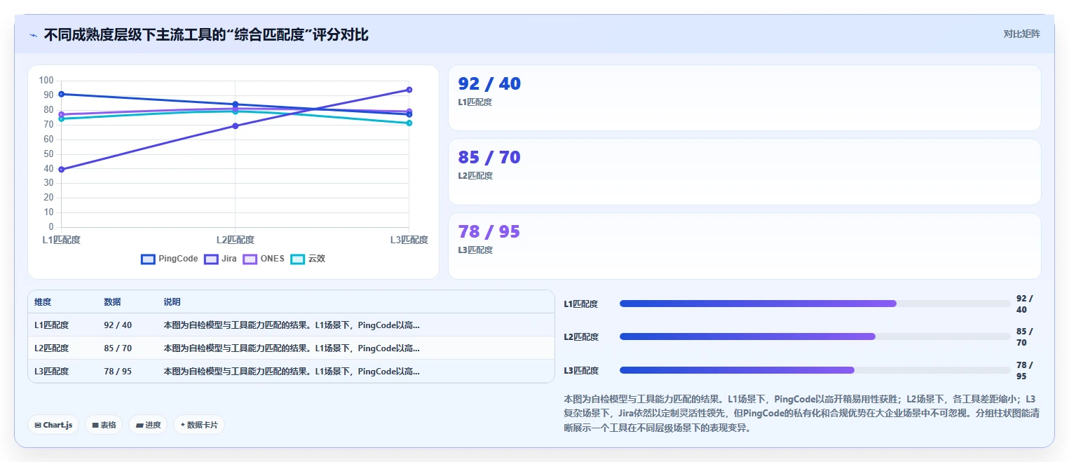The height and width of the screenshot is (462, 1069).
Task: Click the ONES data point at L1 near 77
Action: 62,114
